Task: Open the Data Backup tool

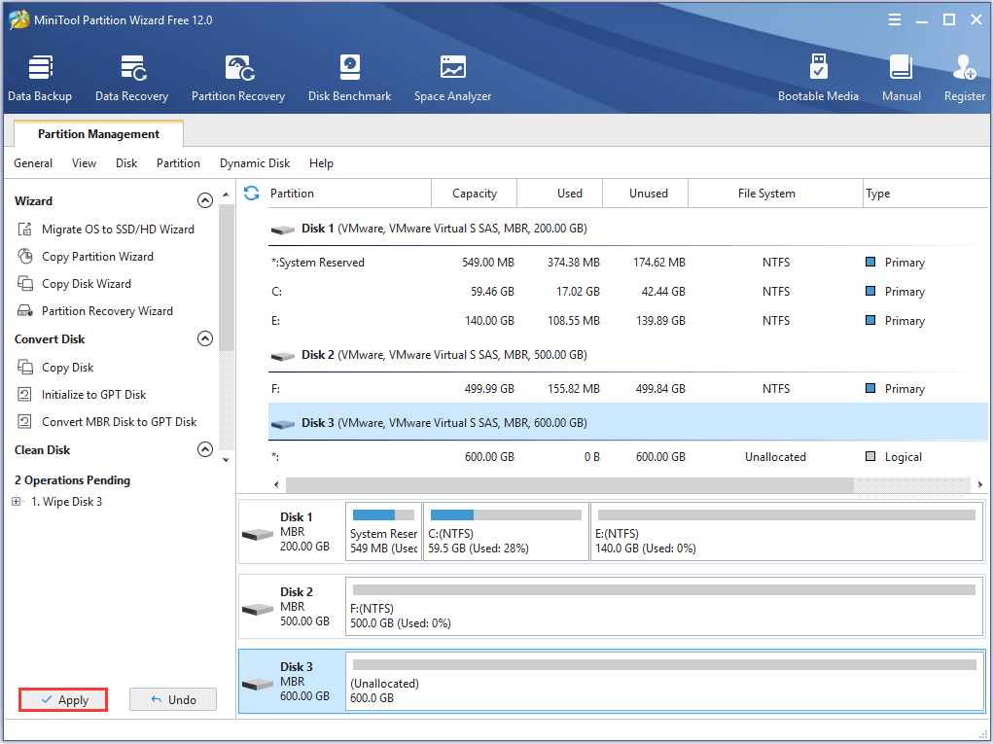Action: (40, 78)
